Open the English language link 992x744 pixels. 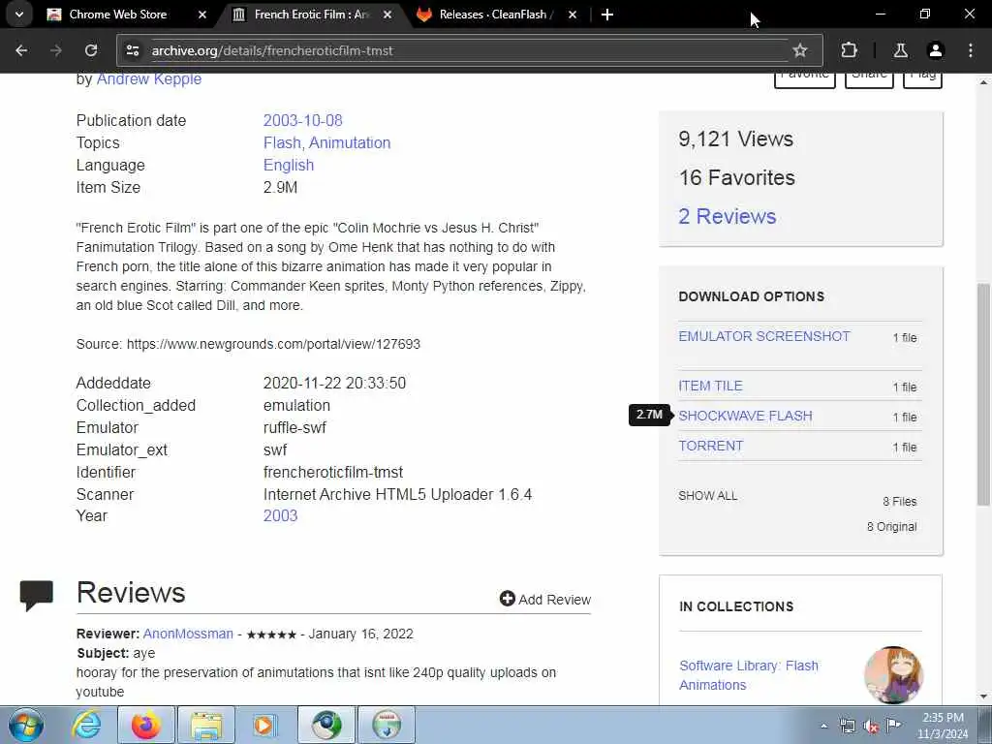[x=289, y=165]
